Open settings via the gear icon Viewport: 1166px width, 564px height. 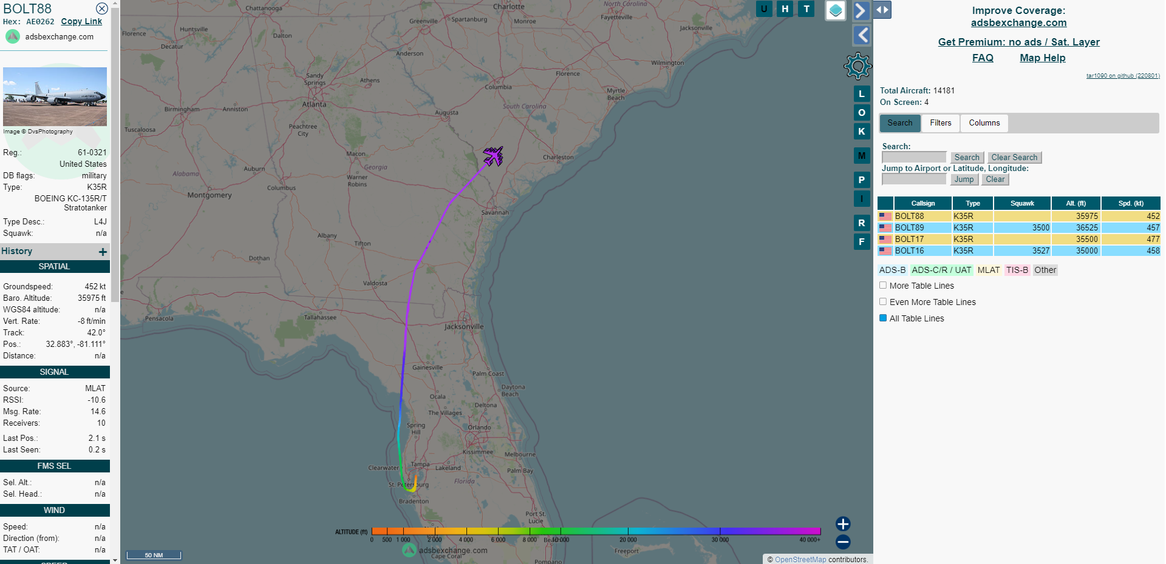(857, 66)
